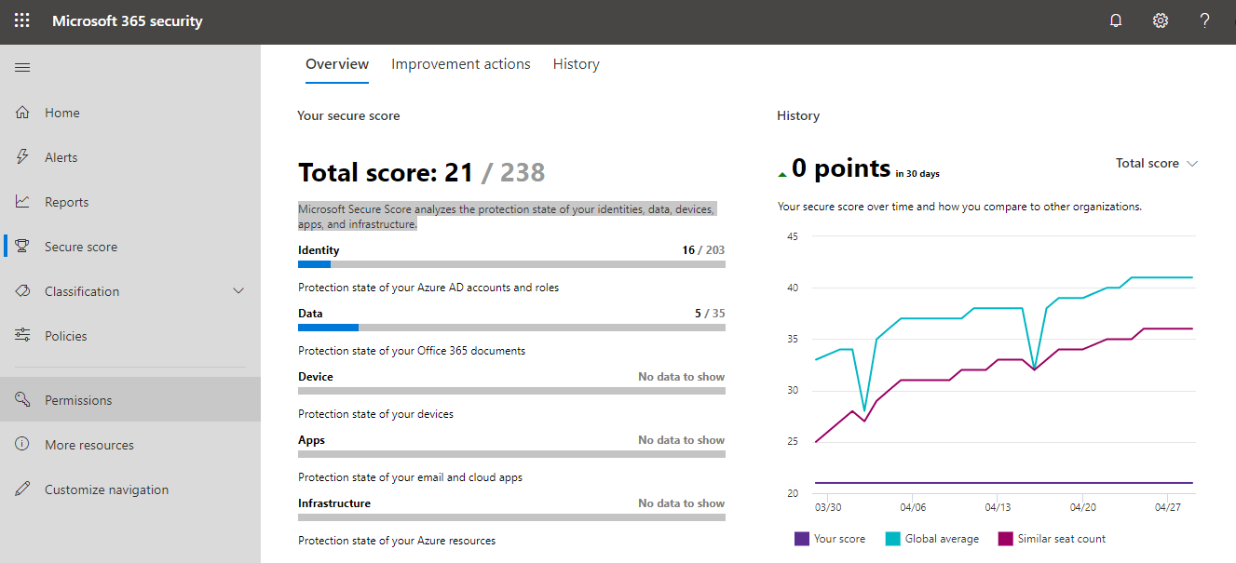This screenshot has height=563, width=1236.
Task: Click the Policies sliders icon
Action: (x=23, y=336)
